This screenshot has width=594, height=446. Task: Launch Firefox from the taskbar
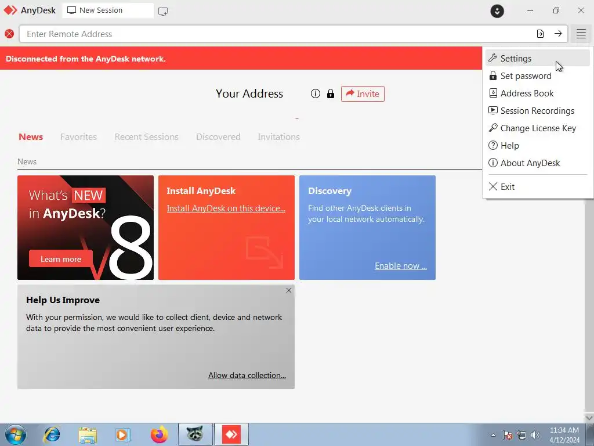159,434
